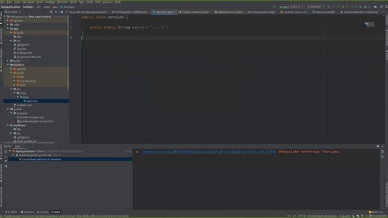Toggle the TODO tool window

pyautogui.click(x=11, y=212)
